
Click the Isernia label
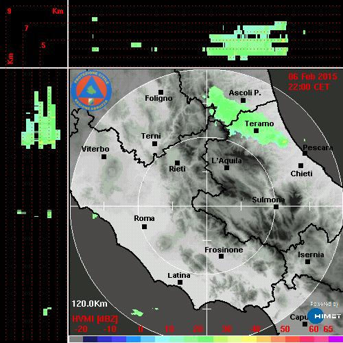(x=311, y=255)
